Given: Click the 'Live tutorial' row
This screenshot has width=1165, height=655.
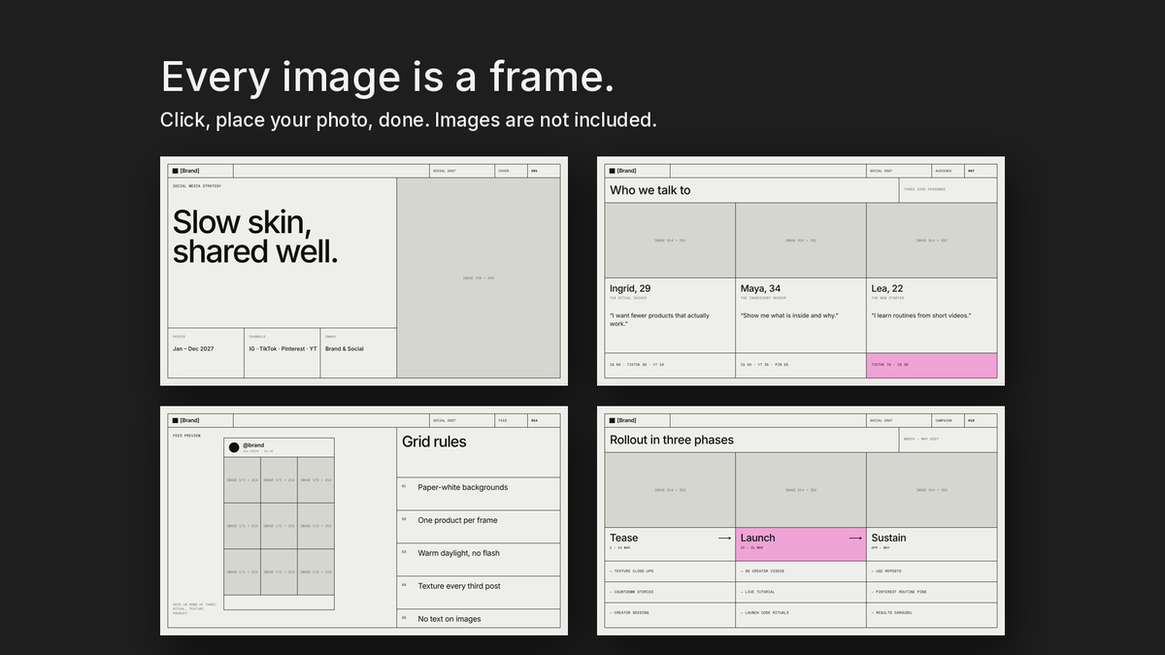Looking at the screenshot, I should click(x=801, y=592).
